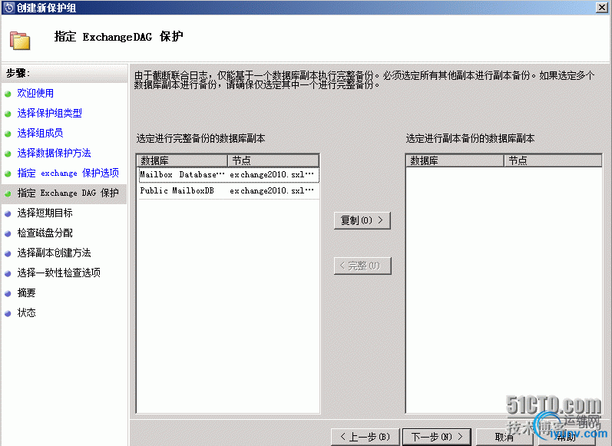Image resolution: width=612 pixels, height=446 pixels.
Task: Click the blue bullet beside 检查磁盘分配
Action: click(8, 233)
